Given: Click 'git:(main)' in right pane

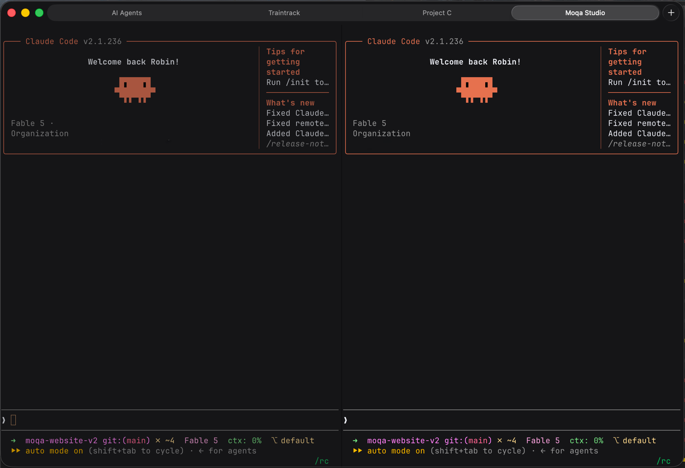Looking at the screenshot, I should [468, 441].
